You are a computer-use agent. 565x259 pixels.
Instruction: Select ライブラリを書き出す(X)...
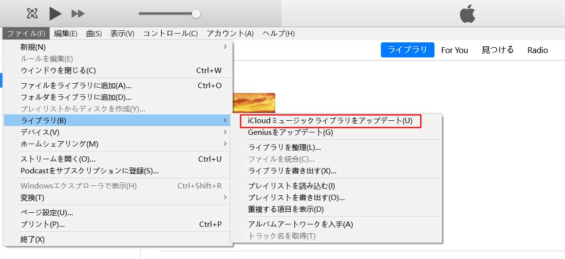point(336,170)
